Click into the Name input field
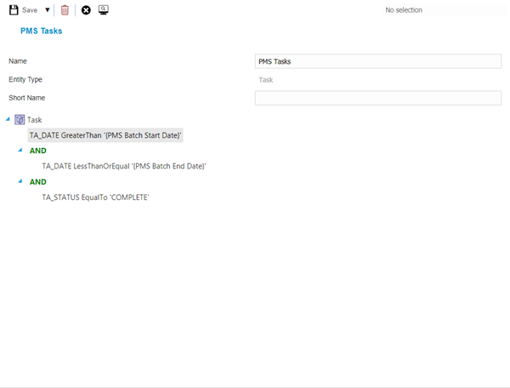The width and height of the screenshot is (510, 388). (377, 61)
